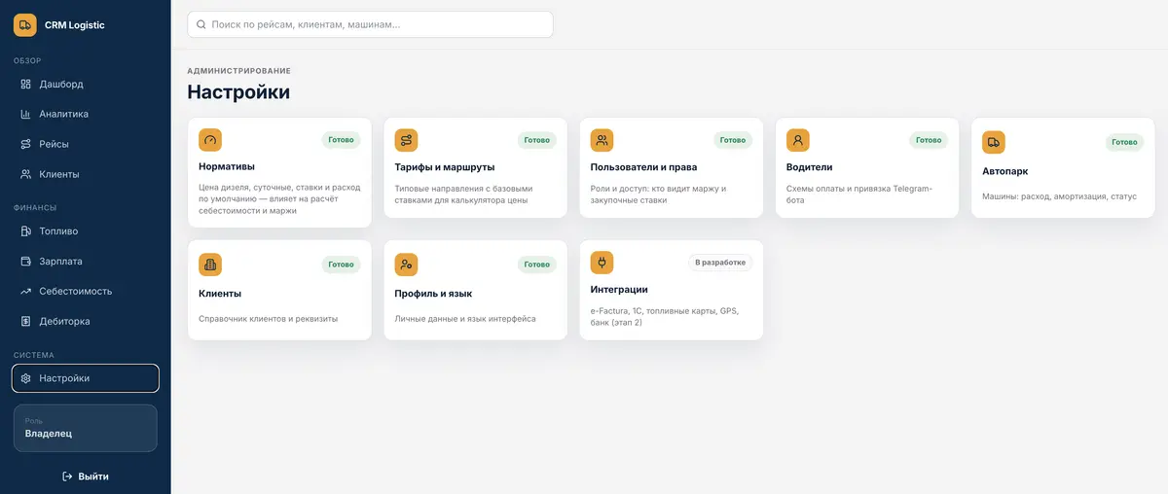Click the Клиенты building icon
The image size is (1168, 494).
tap(210, 265)
